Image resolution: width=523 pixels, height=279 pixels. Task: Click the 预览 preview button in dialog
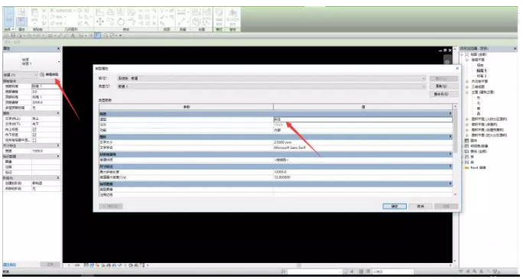(x=111, y=206)
